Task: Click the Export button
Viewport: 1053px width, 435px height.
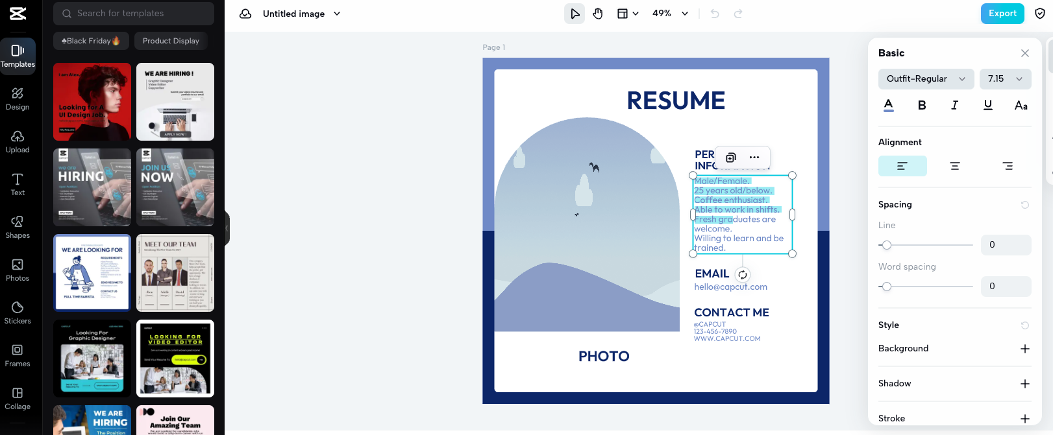Action: 1002,14
